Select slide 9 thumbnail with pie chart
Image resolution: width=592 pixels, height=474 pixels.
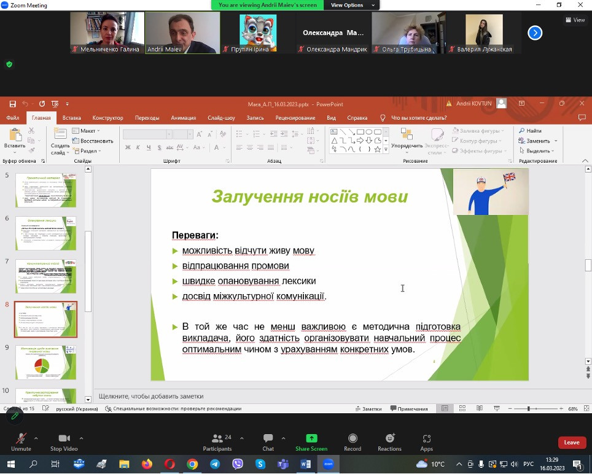click(45, 362)
